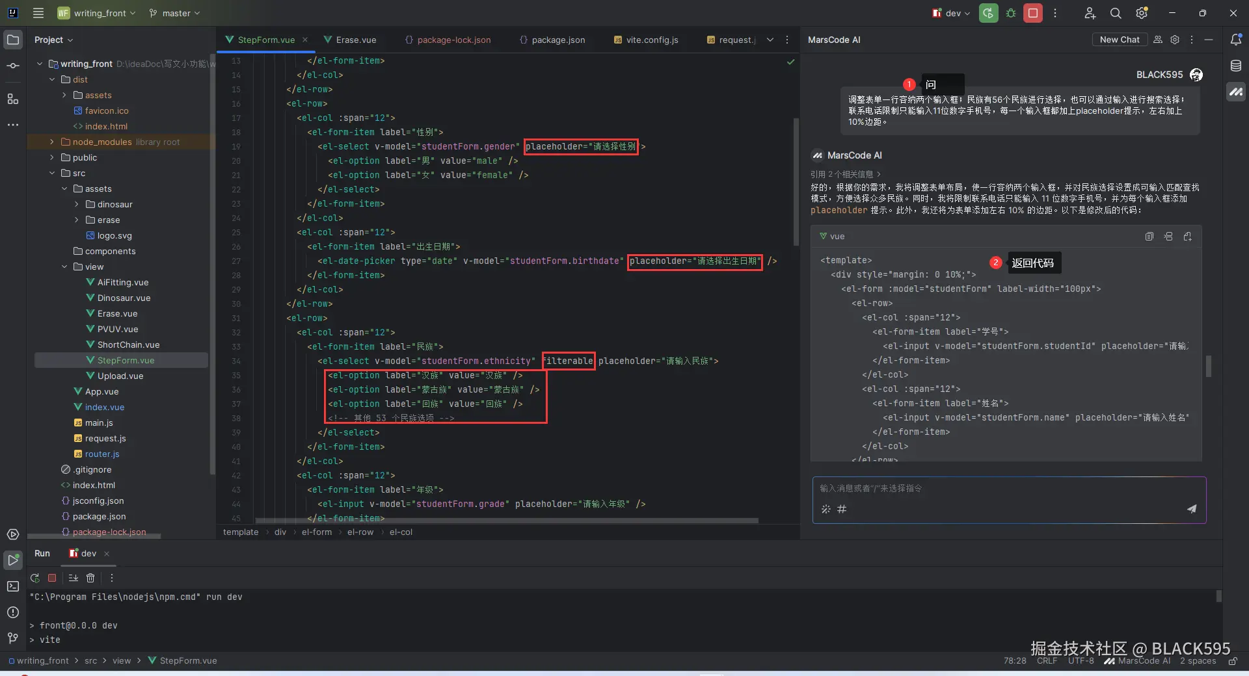This screenshot has height=676, width=1249.
Task: Collapse the src folder
Action: click(52, 173)
